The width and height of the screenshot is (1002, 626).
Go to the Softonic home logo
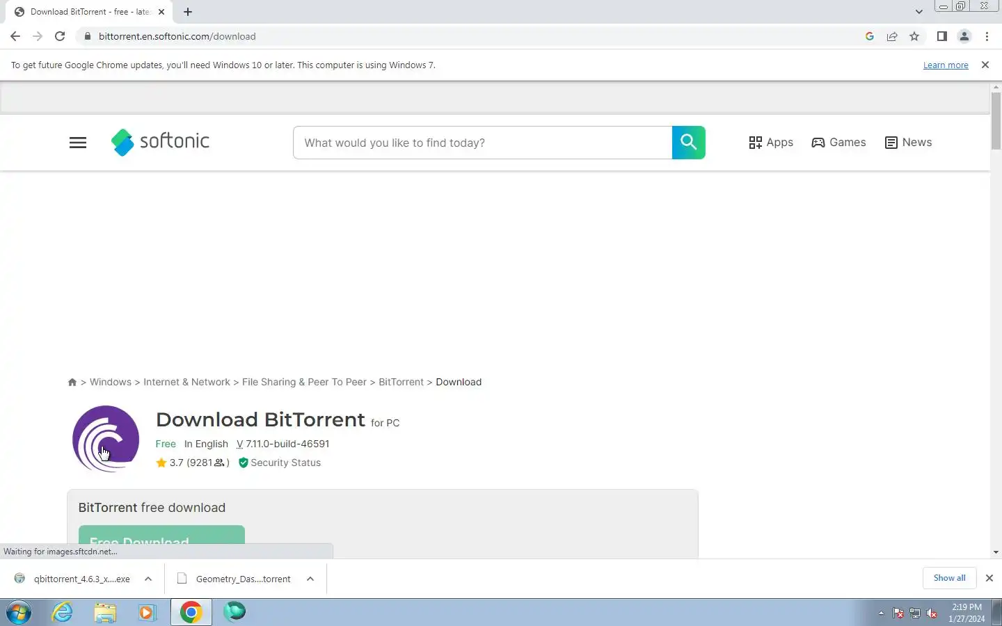160,142
